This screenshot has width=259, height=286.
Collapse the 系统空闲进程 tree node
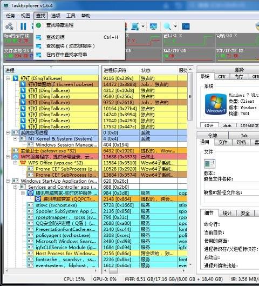(x=8, y=132)
